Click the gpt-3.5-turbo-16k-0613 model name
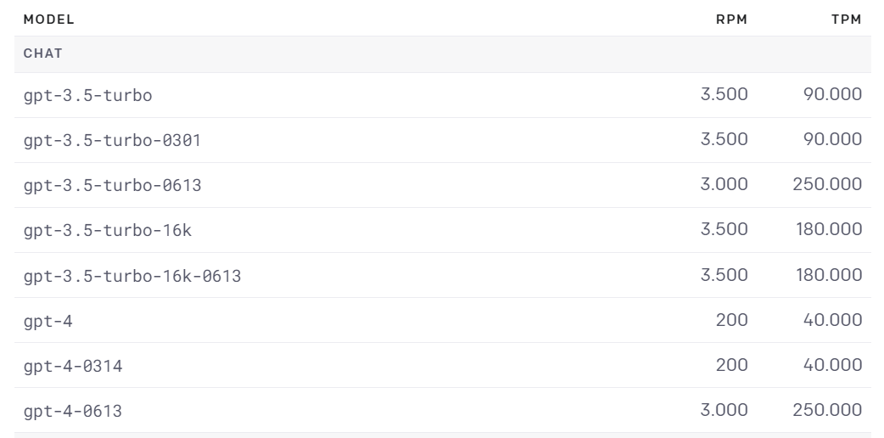Viewport: 884px width, 438px height. (x=131, y=275)
